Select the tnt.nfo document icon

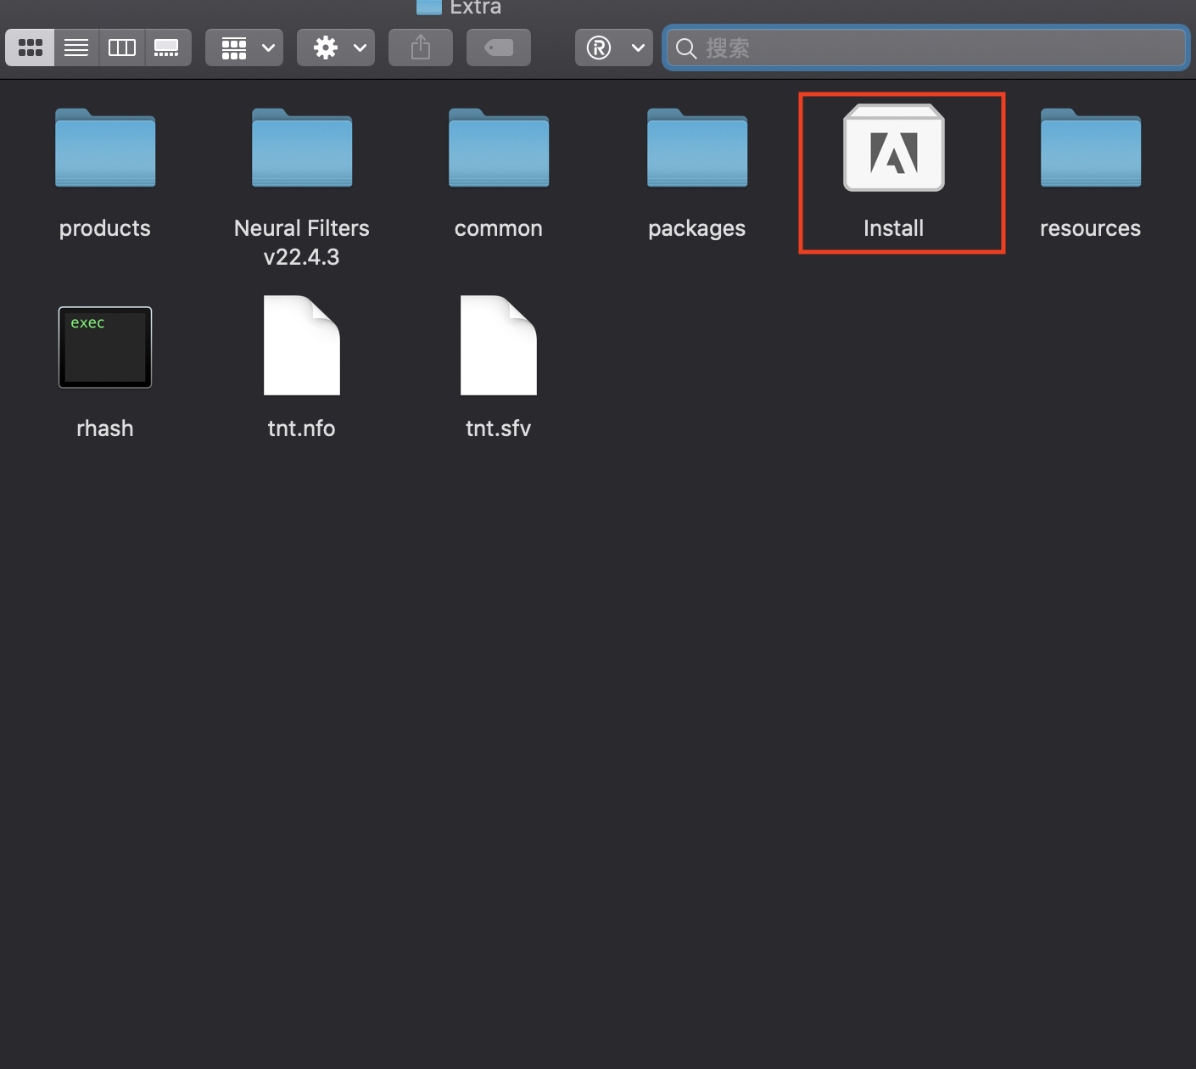[x=302, y=345]
